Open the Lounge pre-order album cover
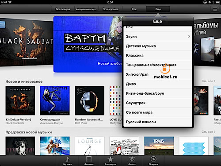 tap(90, 146)
